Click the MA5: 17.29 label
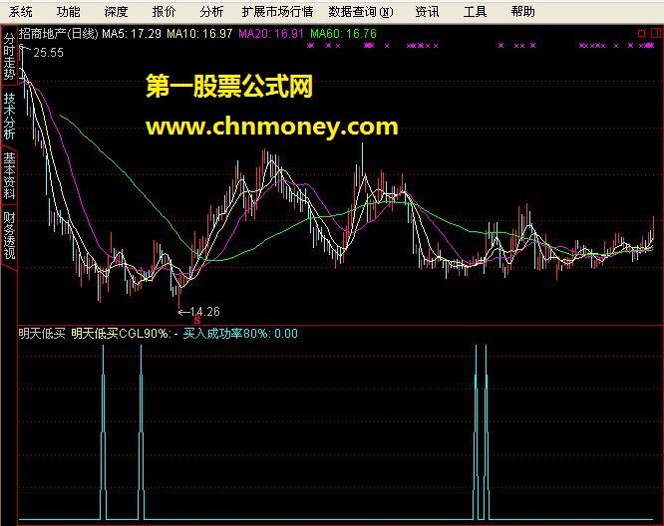This screenshot has width=664, height=526. click(x=132, y=34)
